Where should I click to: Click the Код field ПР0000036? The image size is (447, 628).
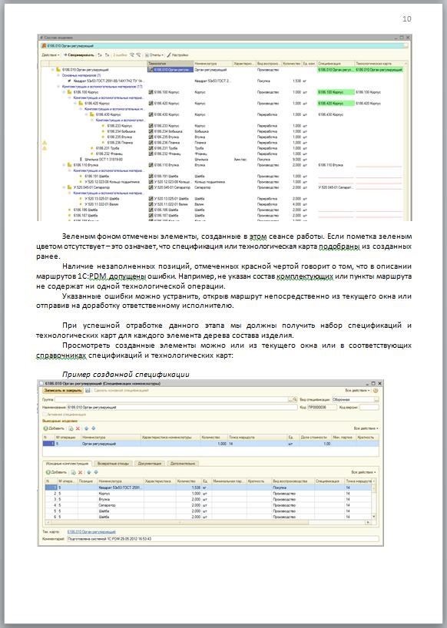pos(322,407)
